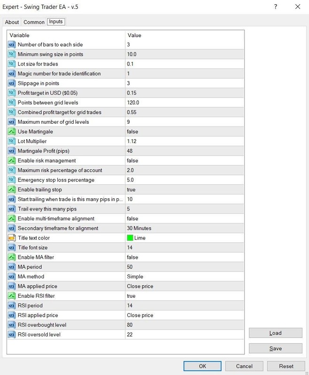The image size is (309, 375).
Task: Select the RSI period row label
Action: [x=30, y=306]
